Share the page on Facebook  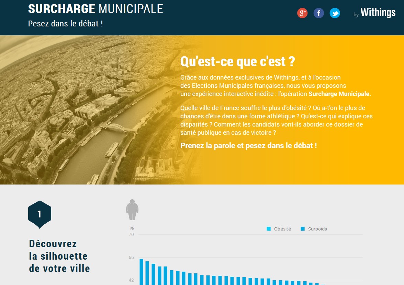pos(319,13)
